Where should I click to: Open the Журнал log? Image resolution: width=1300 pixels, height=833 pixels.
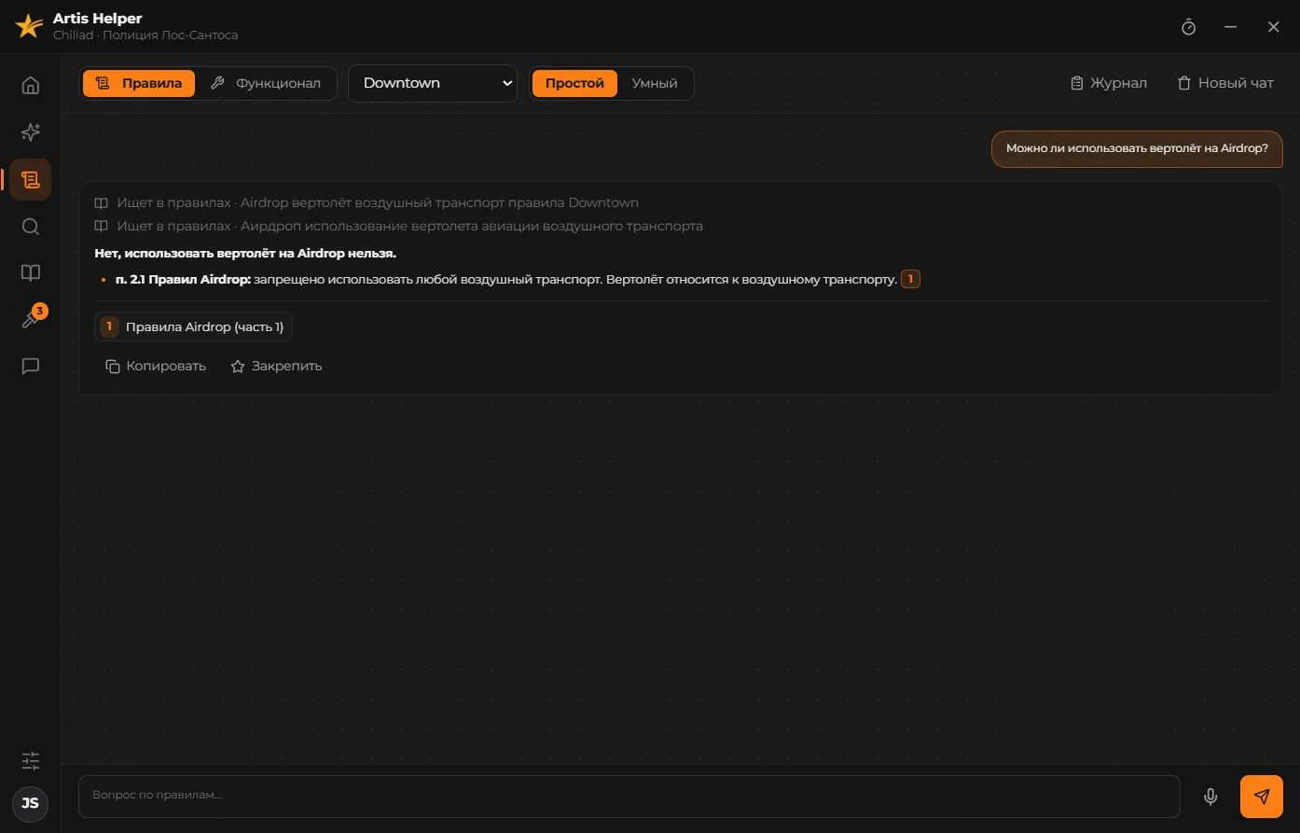(1109, 83)
